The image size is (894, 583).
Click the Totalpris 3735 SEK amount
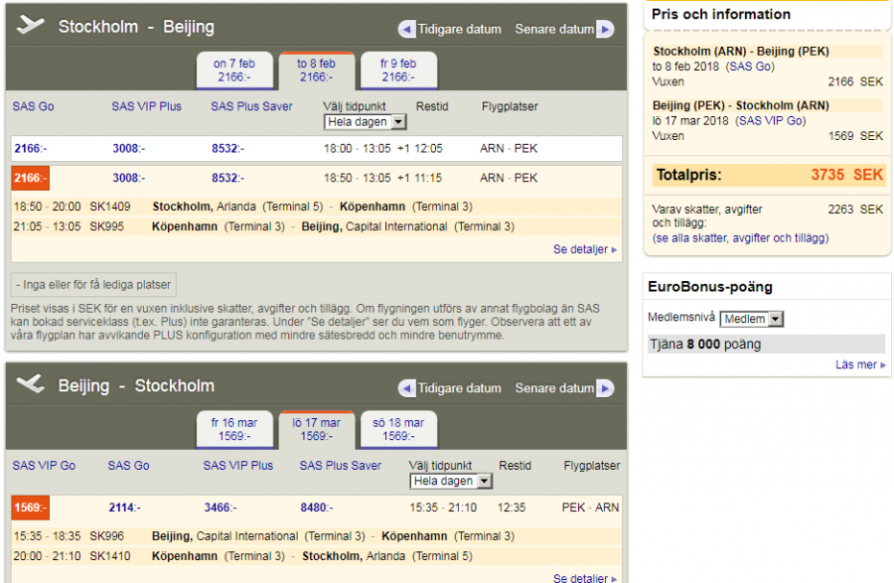(x=846, y=175)
